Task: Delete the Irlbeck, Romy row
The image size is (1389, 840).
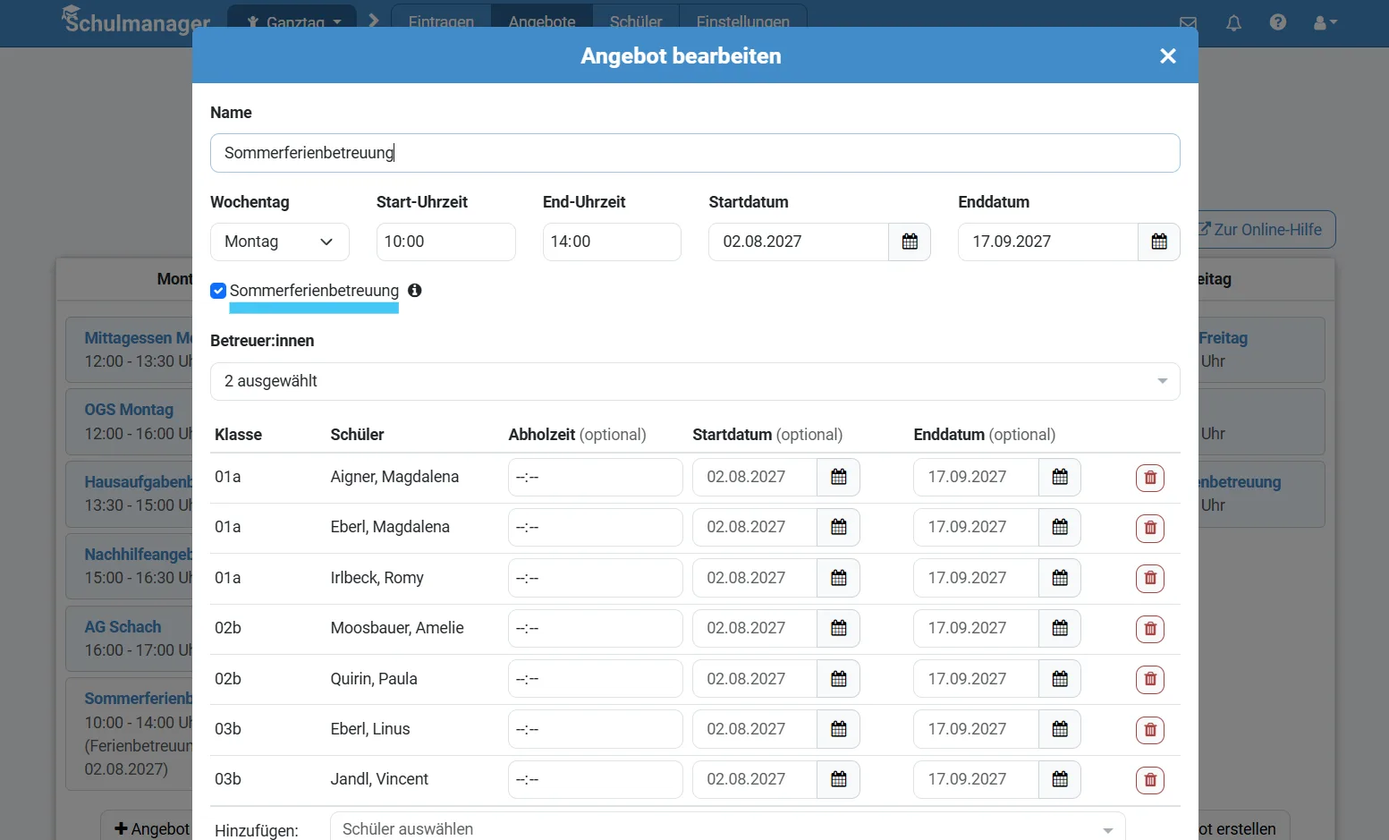Action: coord(1150,579)
